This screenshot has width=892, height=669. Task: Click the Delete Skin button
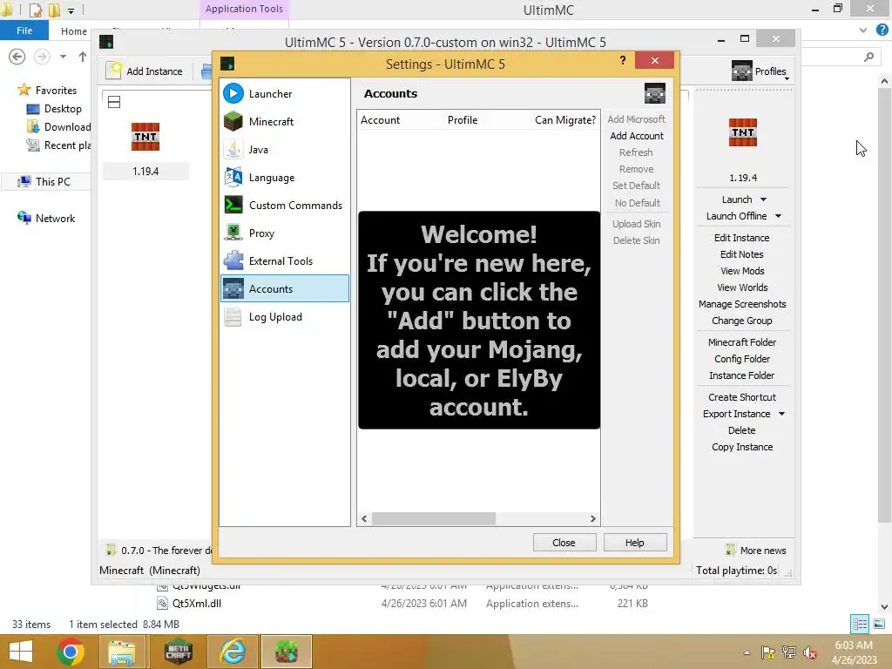click(x=636, y=240)
